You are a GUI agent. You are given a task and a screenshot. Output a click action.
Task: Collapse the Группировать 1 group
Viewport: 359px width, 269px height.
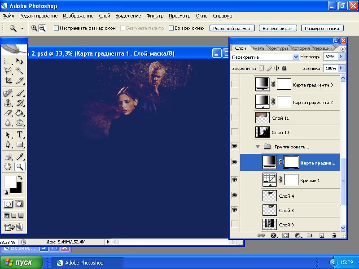[258, 147]
